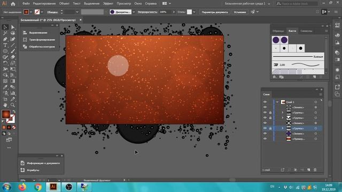The image size is (342, 192).
Task: Set color mode to None icon
Action: [14, 127]
